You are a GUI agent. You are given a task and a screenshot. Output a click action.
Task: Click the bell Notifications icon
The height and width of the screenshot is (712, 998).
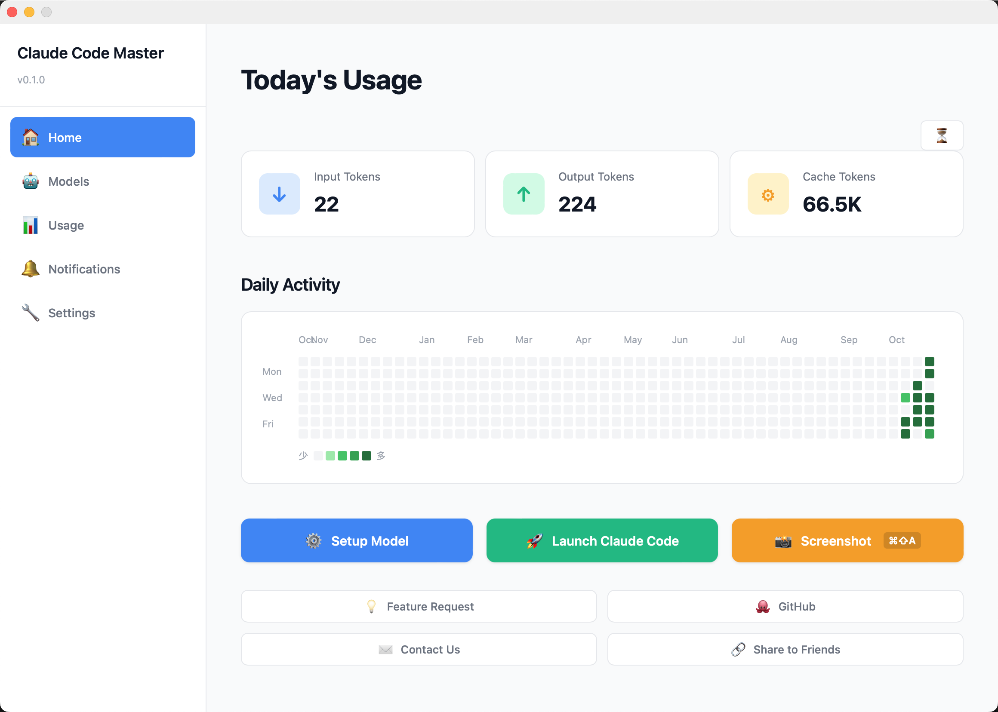point(30,269)
